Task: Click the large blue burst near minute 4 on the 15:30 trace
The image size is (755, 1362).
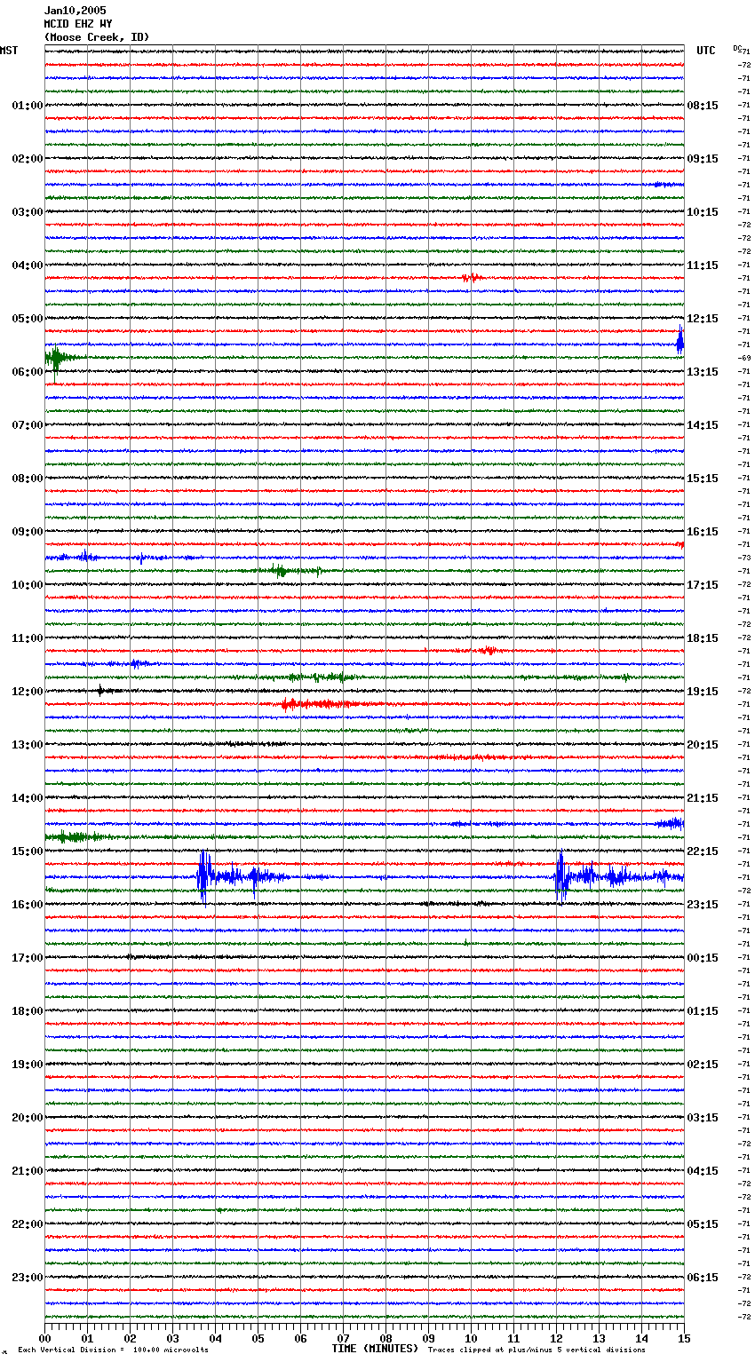Action: tap(204, 876)
